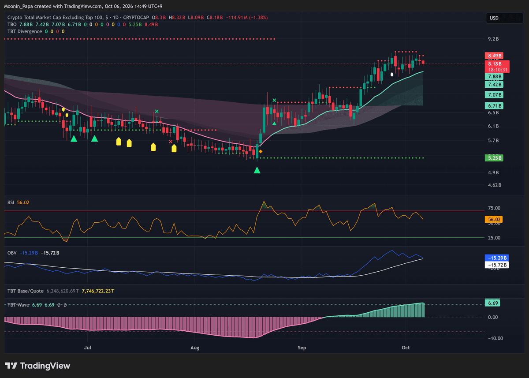
Task: Click the -10.00 level on the TBT Wave axis
Action: 495,338
